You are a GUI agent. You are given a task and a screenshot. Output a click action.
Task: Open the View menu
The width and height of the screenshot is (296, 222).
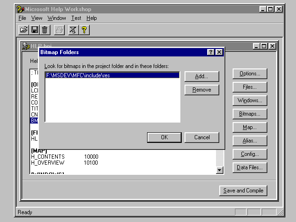click(37, 18)
